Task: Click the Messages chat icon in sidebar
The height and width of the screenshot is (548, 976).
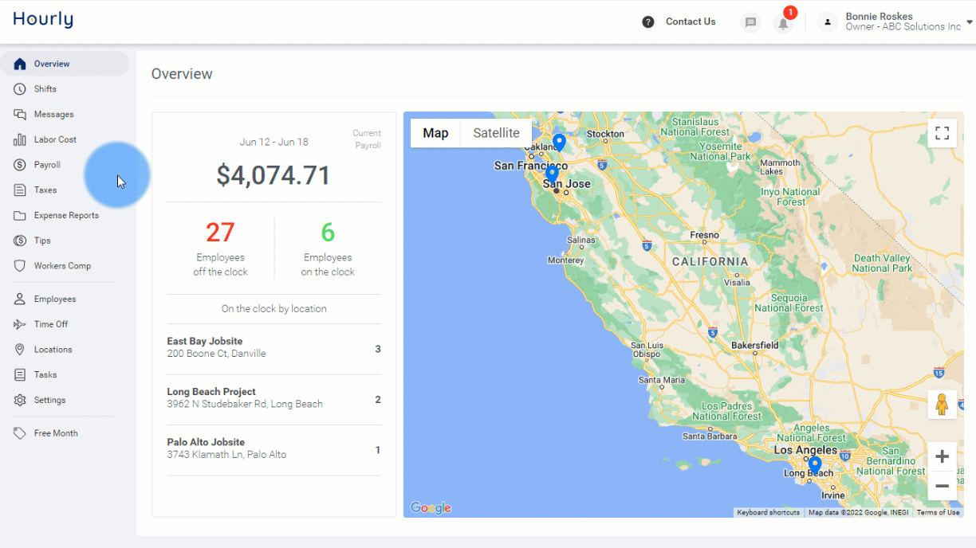Action: click(20, 115)
